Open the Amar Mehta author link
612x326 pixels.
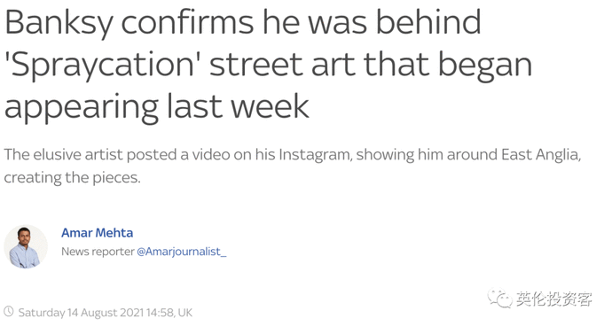point(98,233)
